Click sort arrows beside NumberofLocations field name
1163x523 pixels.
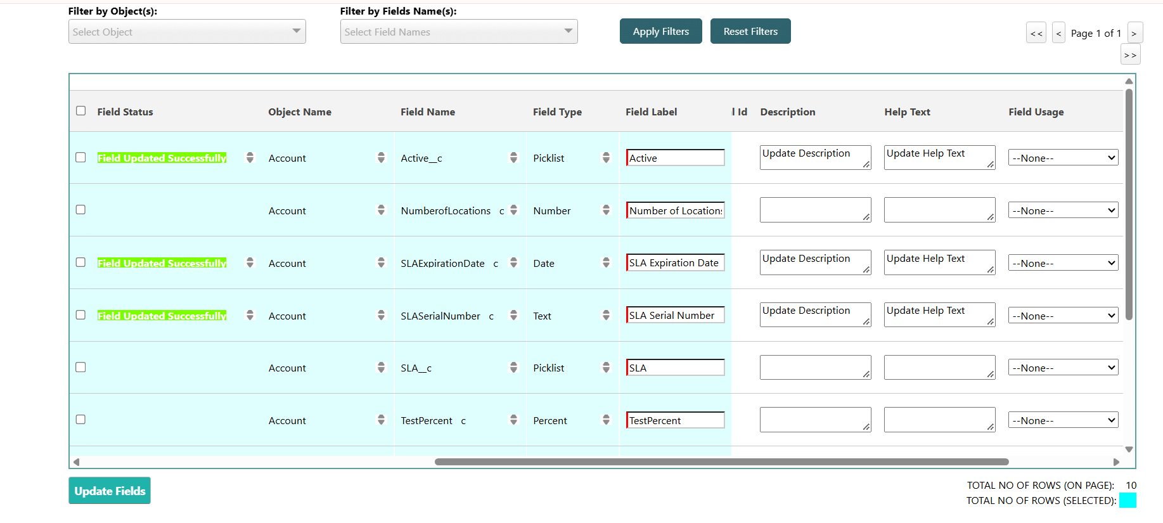point(513,210)
